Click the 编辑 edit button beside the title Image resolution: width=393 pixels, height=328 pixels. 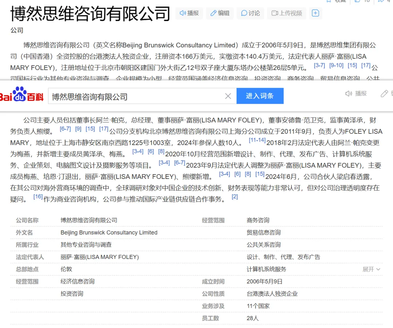point(220,13)
